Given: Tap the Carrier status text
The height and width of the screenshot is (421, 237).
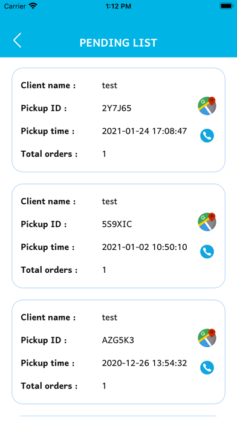Looking at the screenshot, I should click(15, 6).
